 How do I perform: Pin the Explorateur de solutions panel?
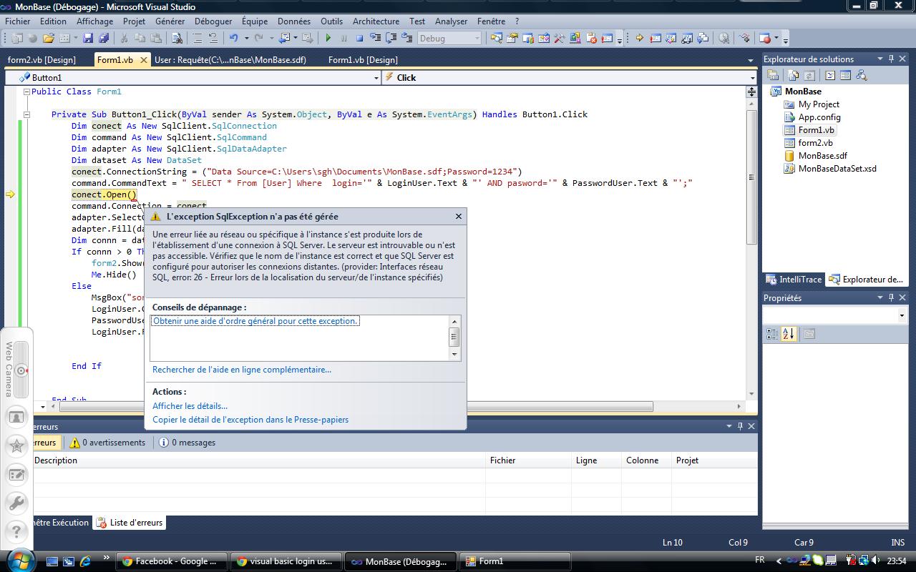pyautogui.click(x=891, y=59)
